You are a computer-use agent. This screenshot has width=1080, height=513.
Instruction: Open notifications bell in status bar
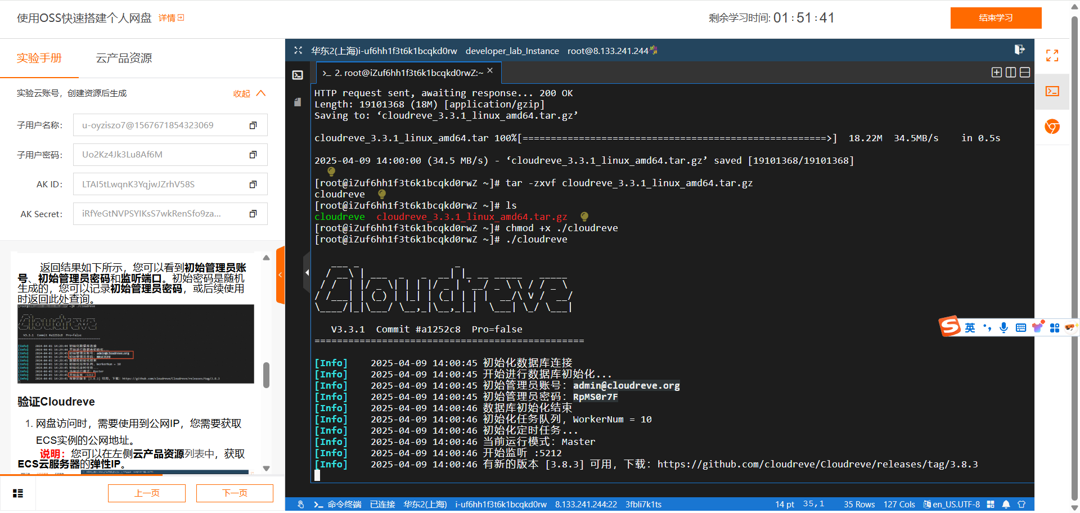pos(1006,505)
